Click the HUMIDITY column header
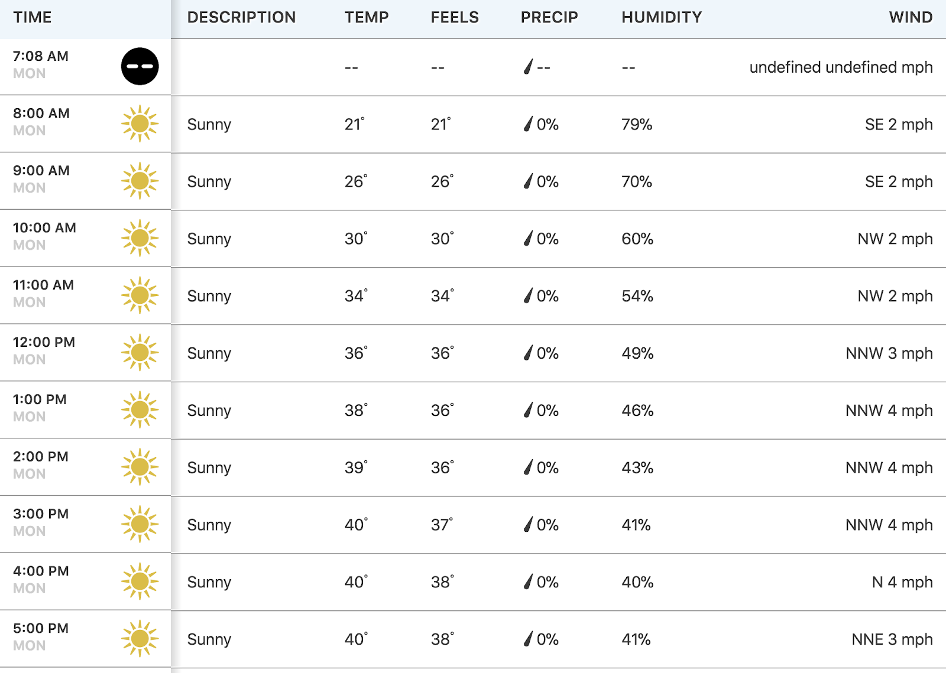The height and width of the screenshot is (673, 946). [x=662, y=17]
